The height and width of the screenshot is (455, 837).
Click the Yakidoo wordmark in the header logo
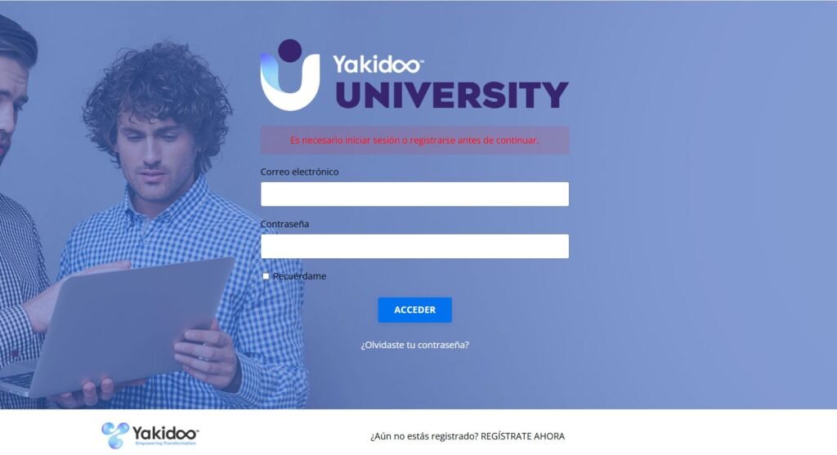point(378,64)
